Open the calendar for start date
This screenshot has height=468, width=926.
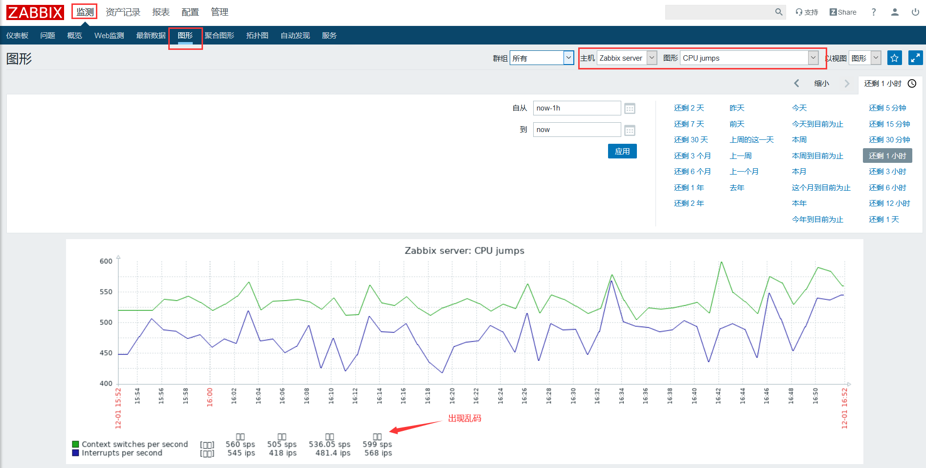[x=630, y=109]
